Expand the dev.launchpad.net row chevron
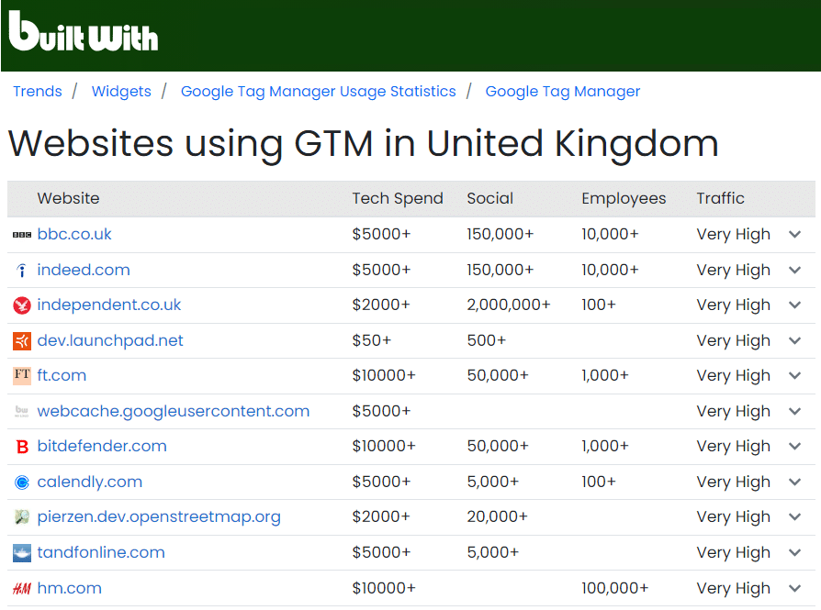Screen dimensions: 821x610 794,340
